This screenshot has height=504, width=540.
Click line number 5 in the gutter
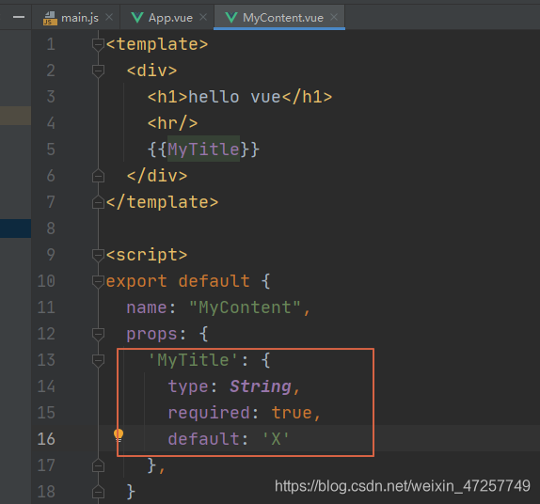point(51,150)
